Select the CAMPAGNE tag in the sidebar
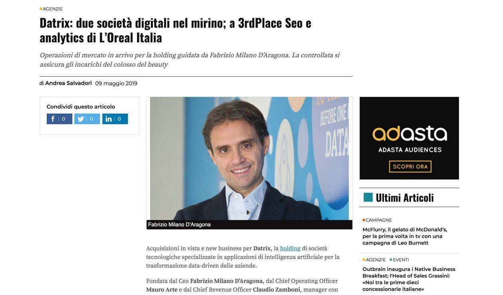 (x=377, y=220)
